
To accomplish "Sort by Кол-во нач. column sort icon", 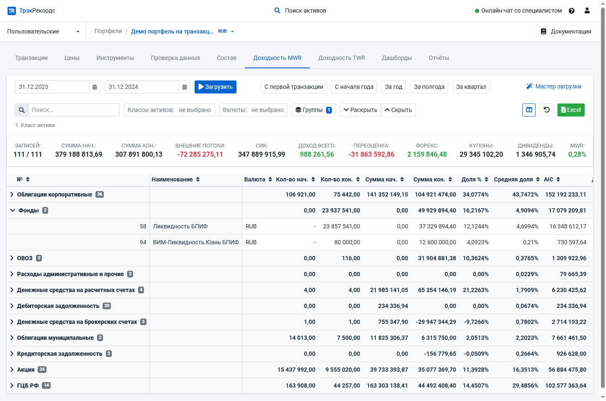I will click(313, 179).
